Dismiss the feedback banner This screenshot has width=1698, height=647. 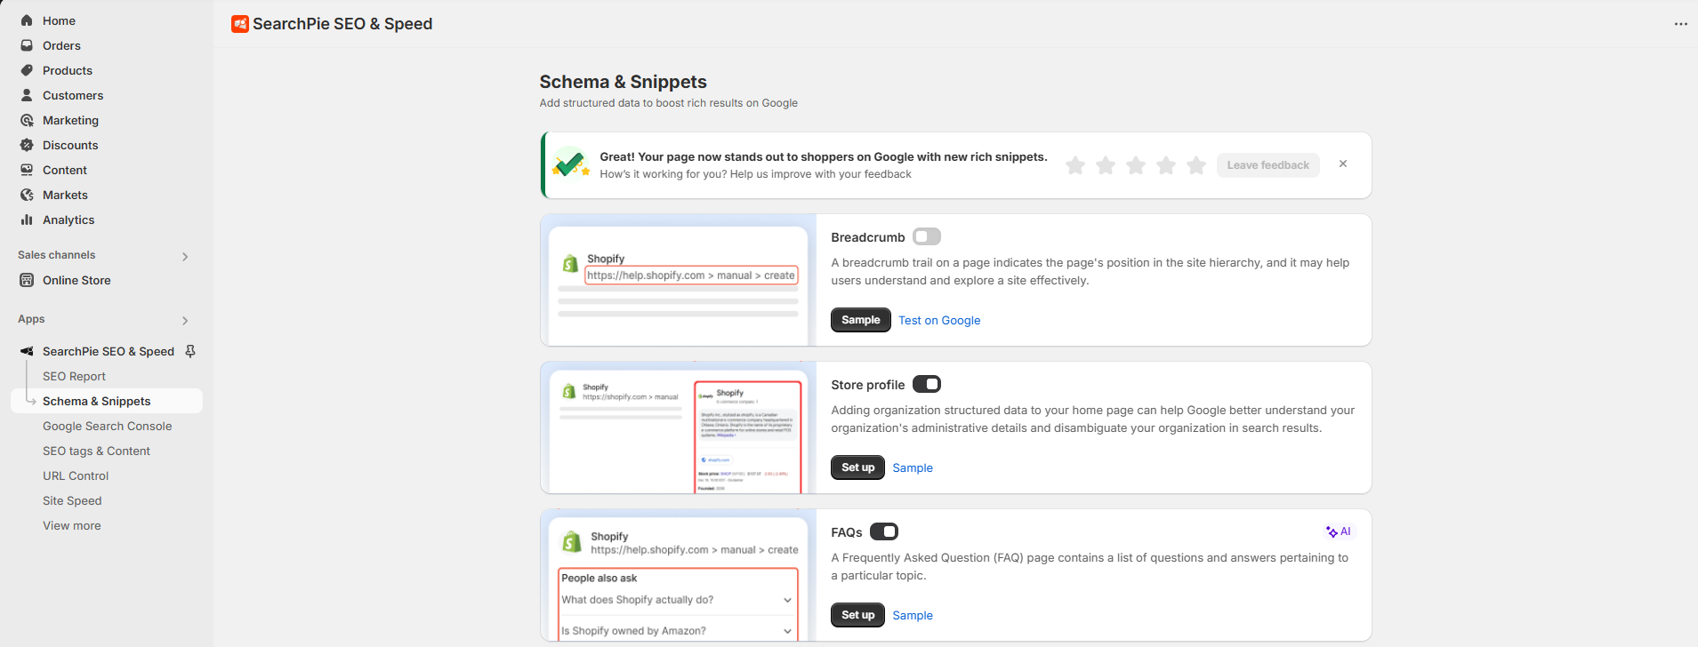pos(1343,164)
